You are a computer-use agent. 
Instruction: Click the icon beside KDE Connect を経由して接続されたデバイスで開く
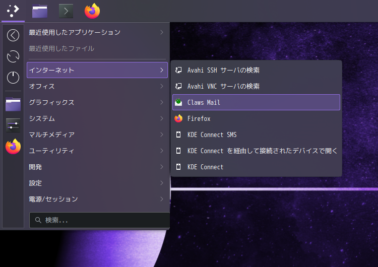178,151
